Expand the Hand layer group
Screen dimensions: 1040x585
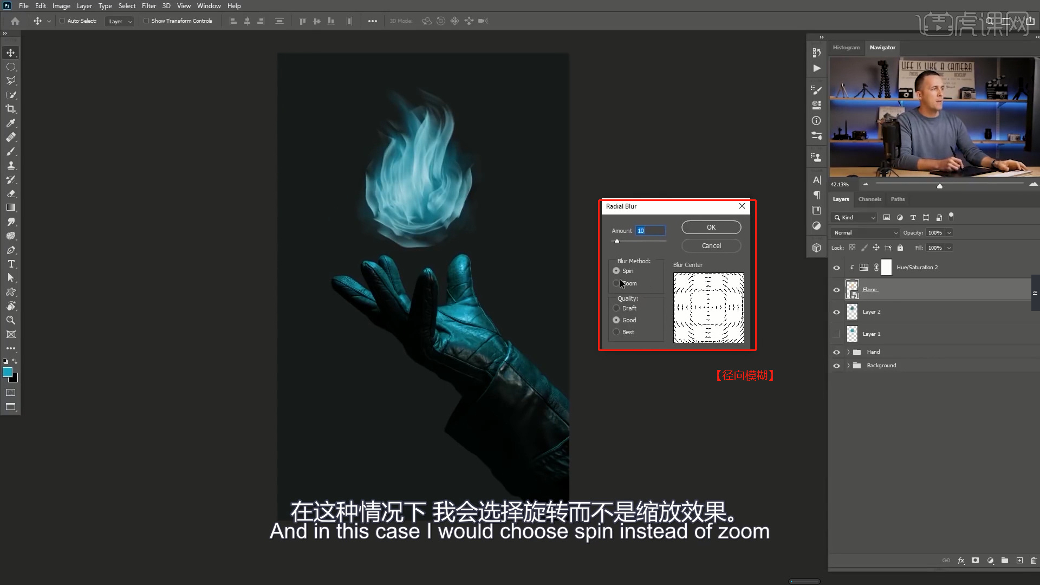848,352
